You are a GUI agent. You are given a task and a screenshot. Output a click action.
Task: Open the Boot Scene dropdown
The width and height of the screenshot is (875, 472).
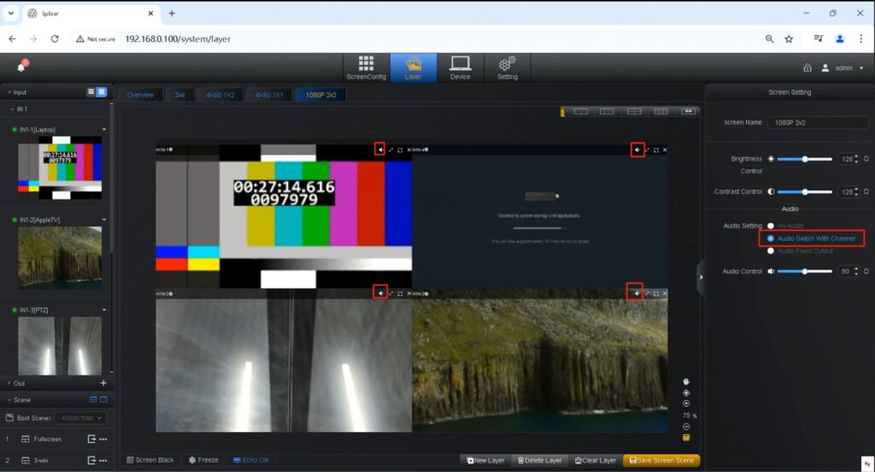coord(80,418)
